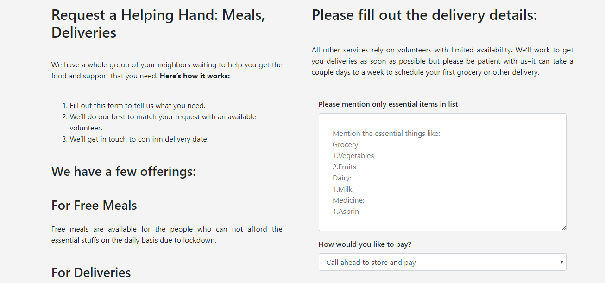Click the volunteers limited availability paragraph
This screenshot has height=283, width=605.
(x=442, y=61)
